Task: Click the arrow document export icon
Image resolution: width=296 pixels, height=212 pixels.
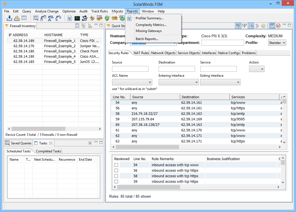Action: [x=263, y=25]
